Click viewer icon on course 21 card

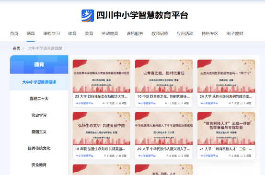coord(230,155)
